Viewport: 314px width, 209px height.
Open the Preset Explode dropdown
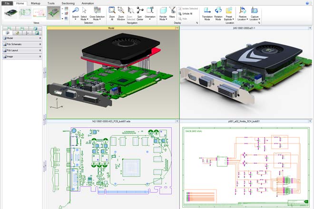coord(229,18)
